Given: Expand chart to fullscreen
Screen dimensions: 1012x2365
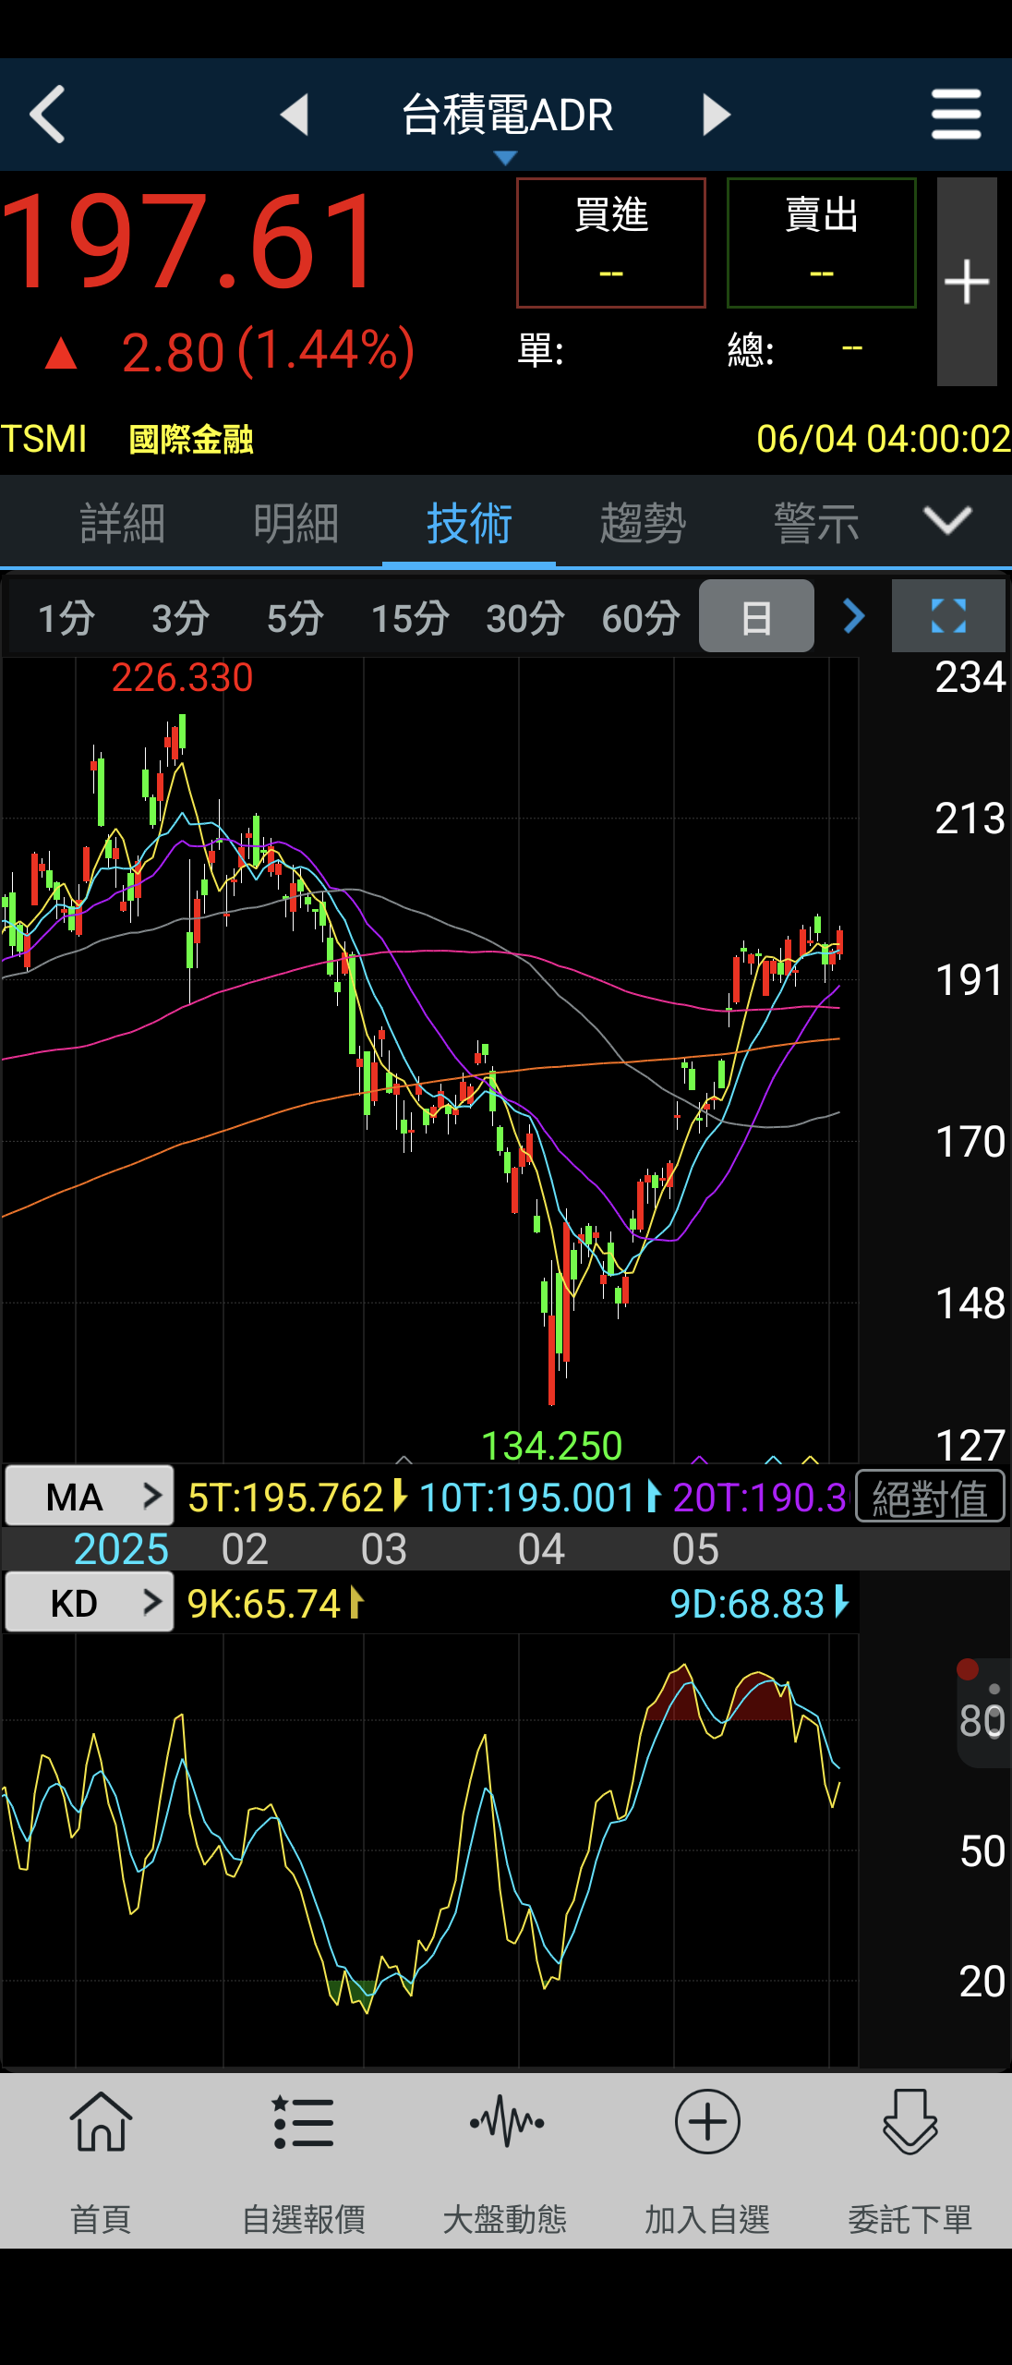Looking at the screenshot, I should (948, 615).
